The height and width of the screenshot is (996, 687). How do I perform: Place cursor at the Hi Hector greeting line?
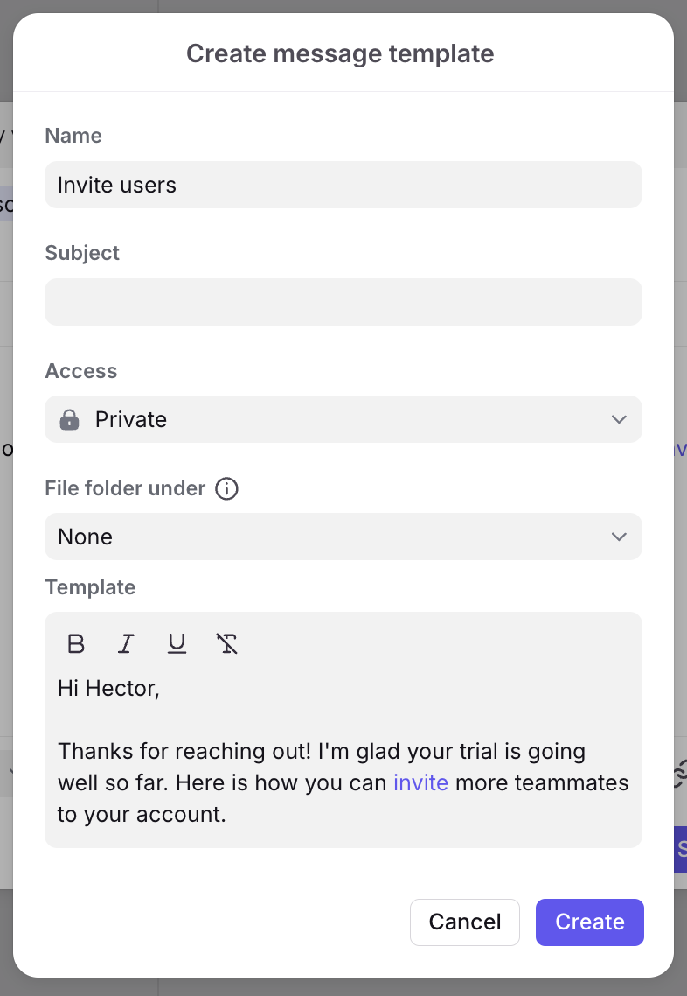coord(108,688)
